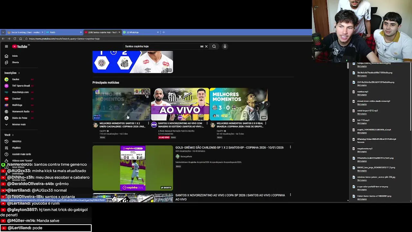Clear the YouTube search box with X
Screen dimensions: 412x232
coord(206,46)
